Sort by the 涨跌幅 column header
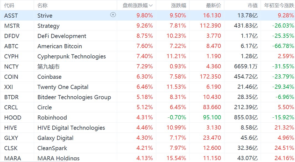Screen dimensions: 295x162 [179, 6]
